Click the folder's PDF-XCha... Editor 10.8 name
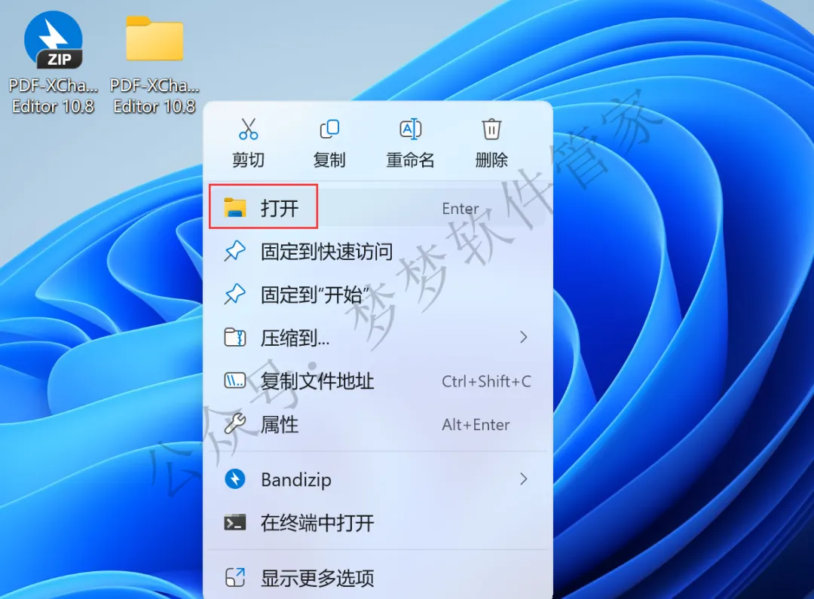 155,96
